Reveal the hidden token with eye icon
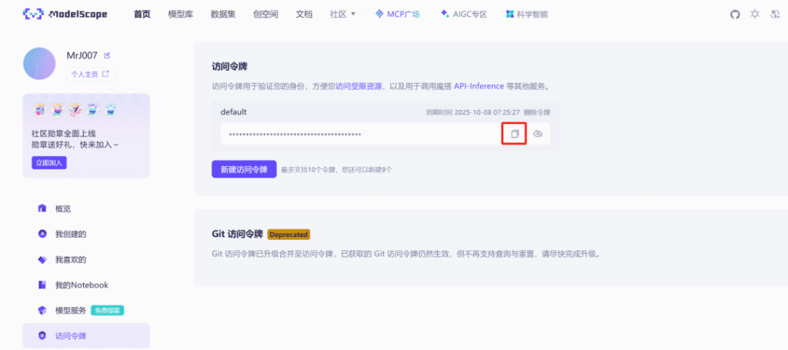Screen dimensions: 788x350 (538, 134)
